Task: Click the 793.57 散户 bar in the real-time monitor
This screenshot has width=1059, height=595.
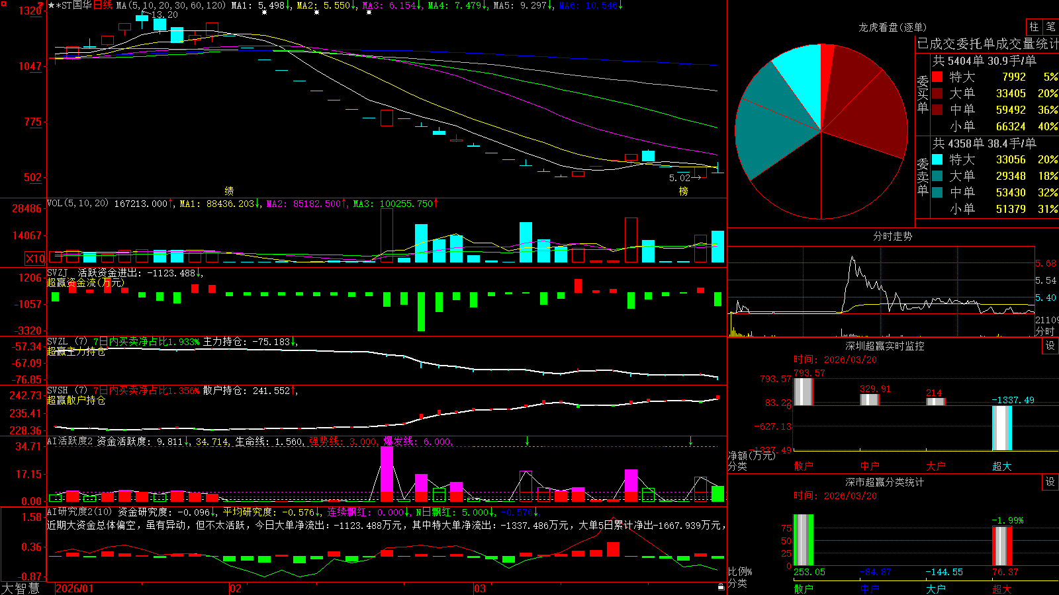Action: [x=804, y=391]
